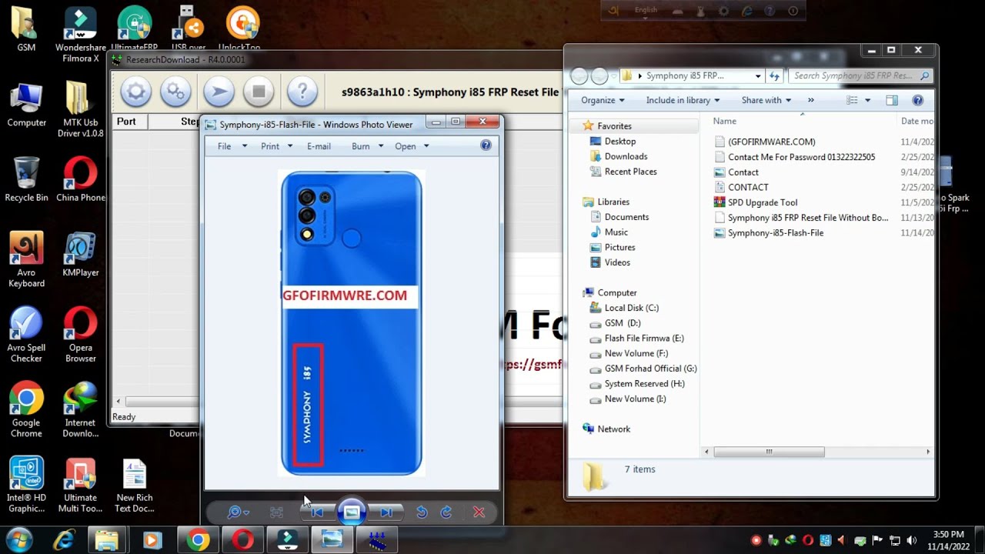Open Windows Start menu
This screenshot has width=985, height=554.
18,540
